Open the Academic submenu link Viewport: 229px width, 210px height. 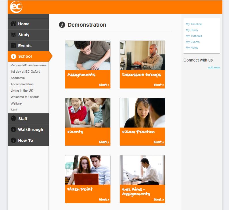tap(18, 78)
